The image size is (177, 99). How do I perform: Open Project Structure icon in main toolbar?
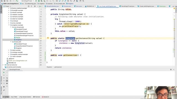coord(77,1)
